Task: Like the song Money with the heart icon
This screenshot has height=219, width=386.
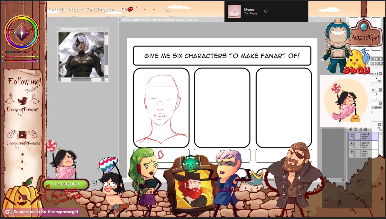Action: coord(266,11)
